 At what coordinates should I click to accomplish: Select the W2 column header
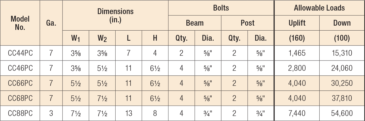[102, 38]
